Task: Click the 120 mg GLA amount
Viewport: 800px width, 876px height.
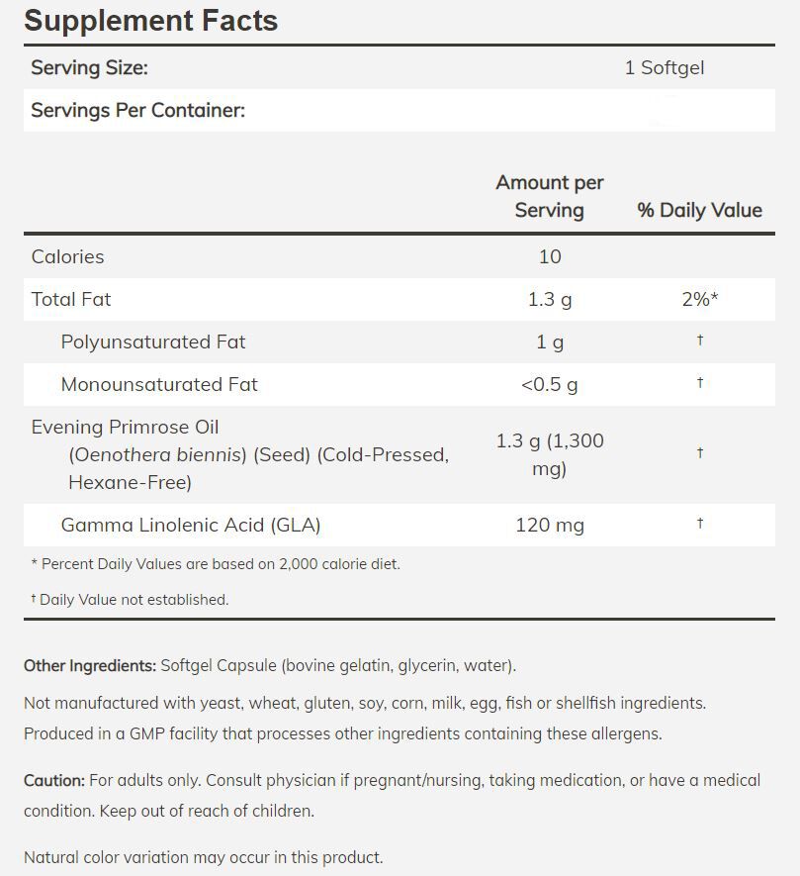Action: pyautogui.click(x=550, y=525)
